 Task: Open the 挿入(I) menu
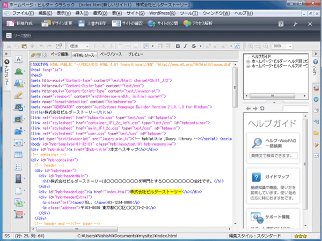pos(82,13)
